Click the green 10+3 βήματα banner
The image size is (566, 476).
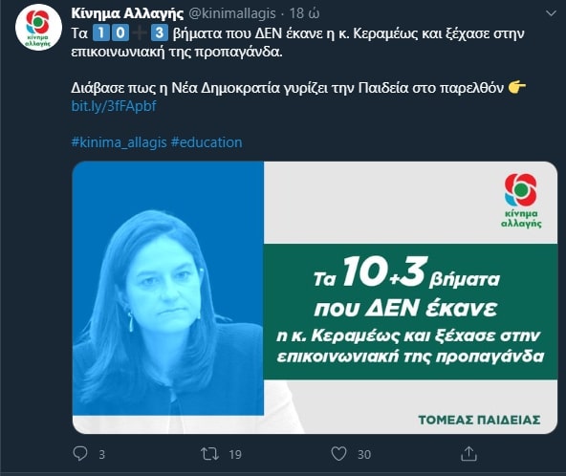(x=410, y=312)
